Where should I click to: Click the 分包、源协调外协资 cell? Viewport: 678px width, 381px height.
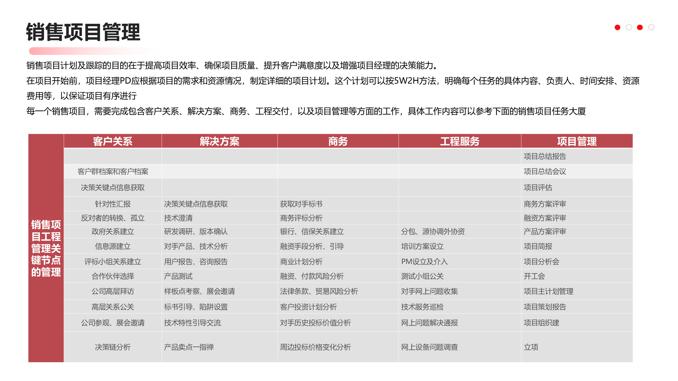433,232
